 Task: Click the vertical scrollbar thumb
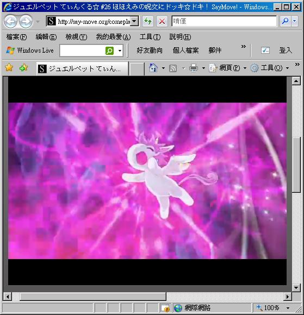click(296, 165)
